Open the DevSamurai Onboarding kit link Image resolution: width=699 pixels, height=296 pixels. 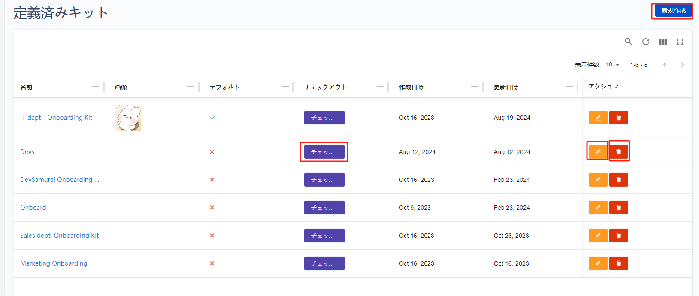point(60,180)
